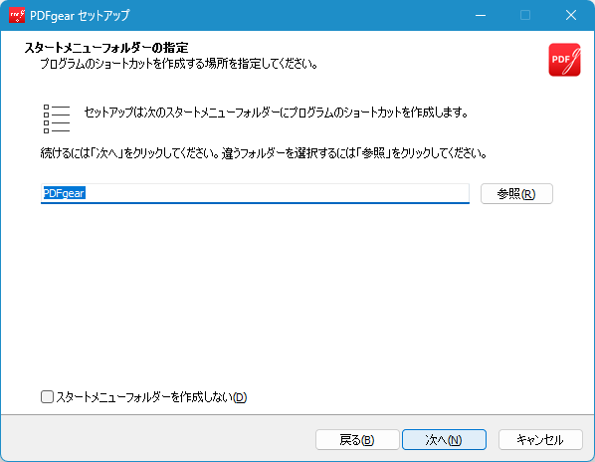This screenshot has height=462, width=595.
Task: Click the red PDFgear logo in header
Action: (564, 60)
